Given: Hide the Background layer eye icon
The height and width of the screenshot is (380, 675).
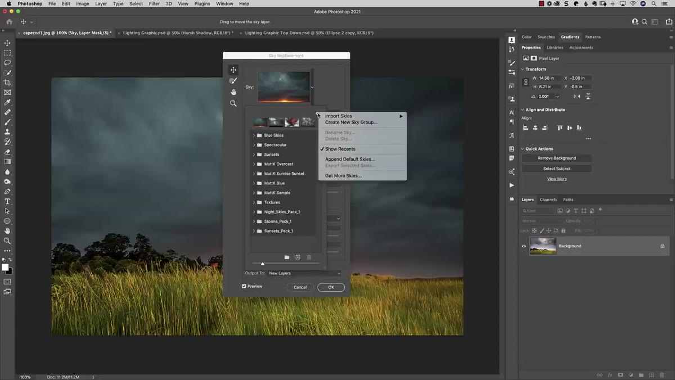Looking at the screenshot, I should [x=524, y=246].
